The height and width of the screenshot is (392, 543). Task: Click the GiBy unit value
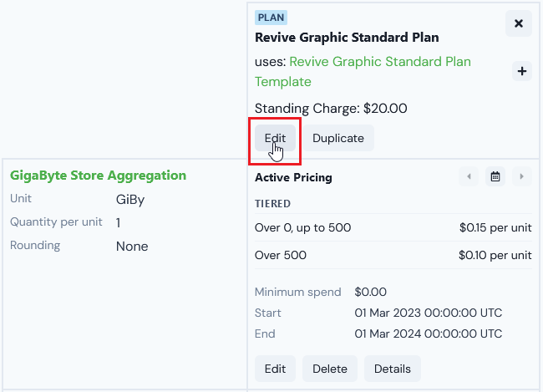[130, 200]
